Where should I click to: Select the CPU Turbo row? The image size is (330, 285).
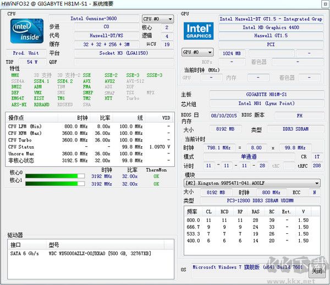pos(90,140)
